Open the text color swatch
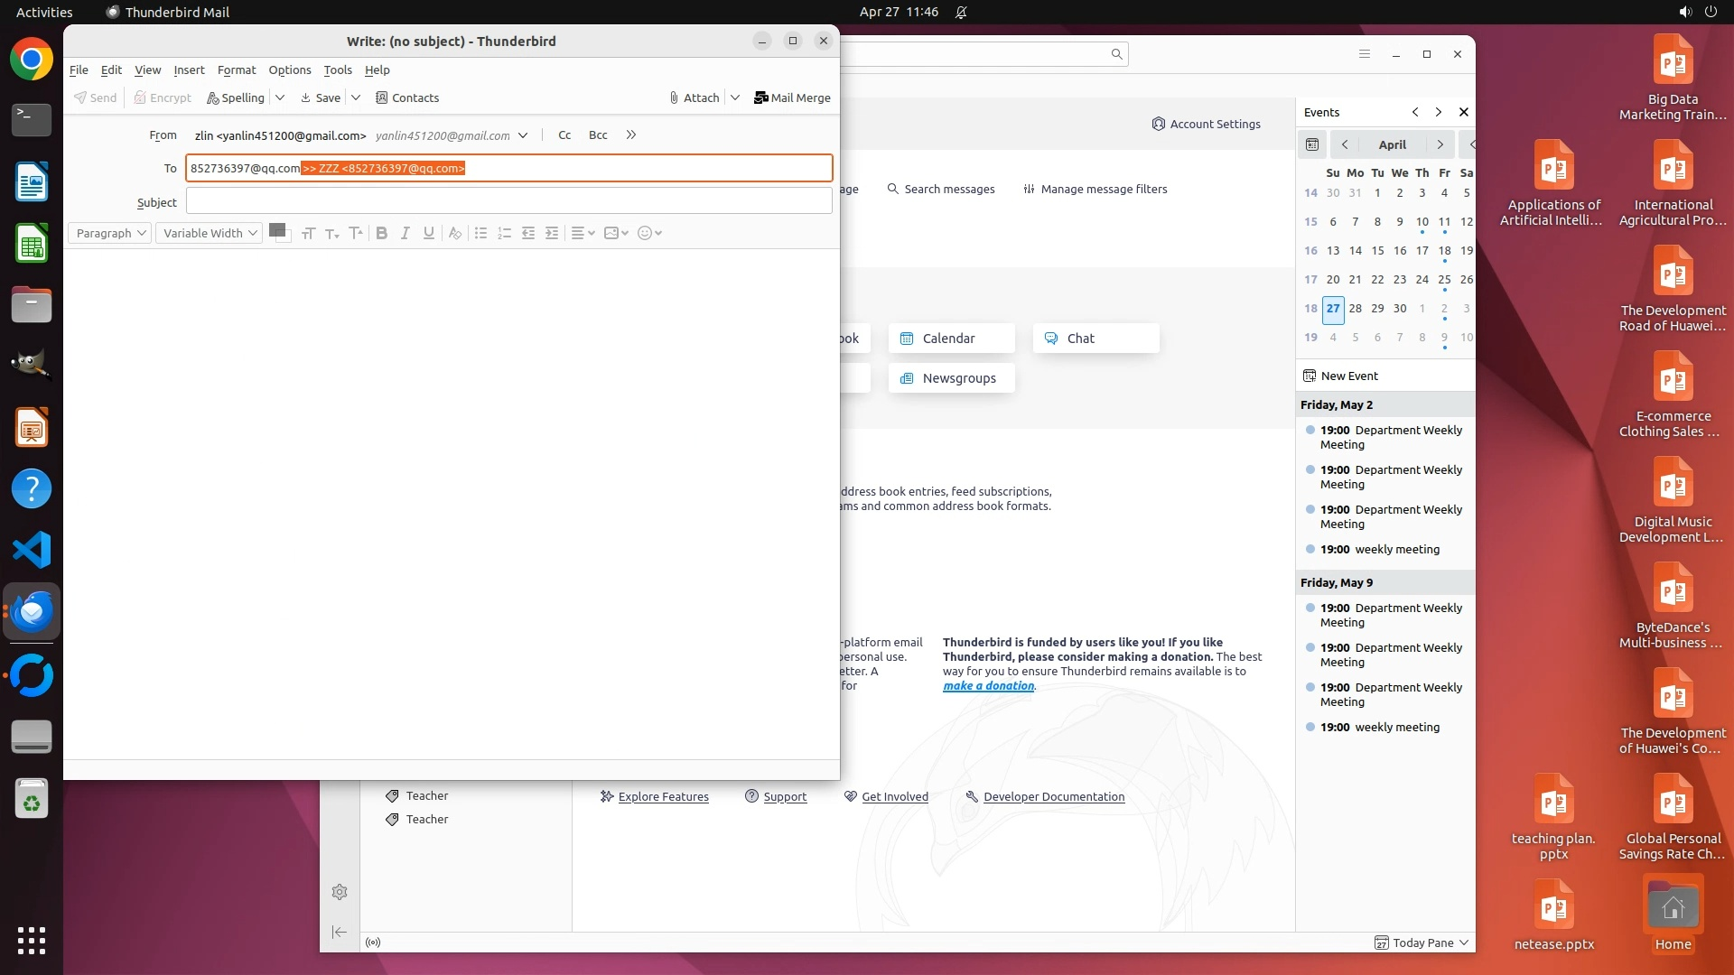The height and width of the screenshot is (975, 1734). [277, 229]
